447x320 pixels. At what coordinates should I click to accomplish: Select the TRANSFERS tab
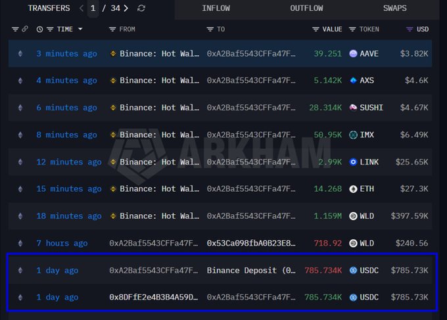pyautogui.click(x=49, y=9)
